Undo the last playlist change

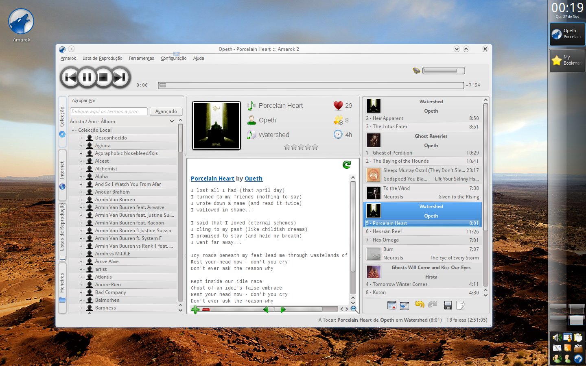coord(420,305)
